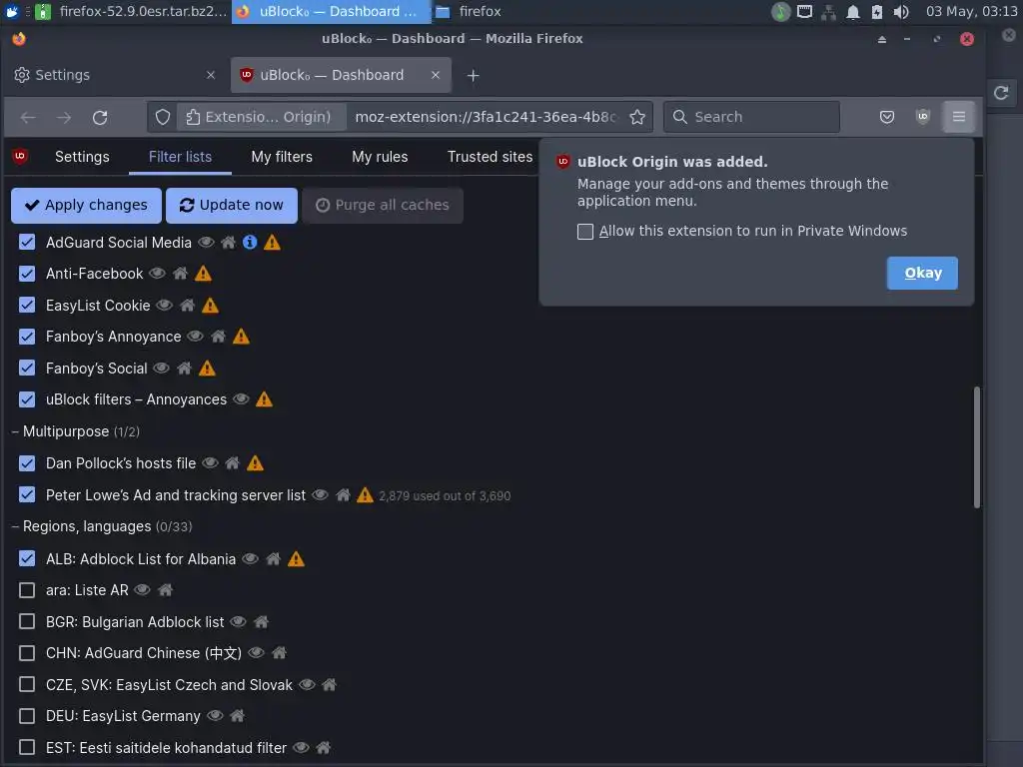1023x767 pixels.
Task: Focus the moz-extension URL bar
Action: (487, 117)
